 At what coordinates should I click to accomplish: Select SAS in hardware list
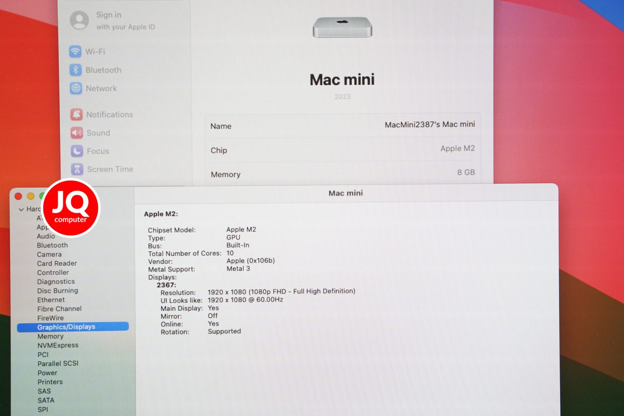(x=44, y=391)
